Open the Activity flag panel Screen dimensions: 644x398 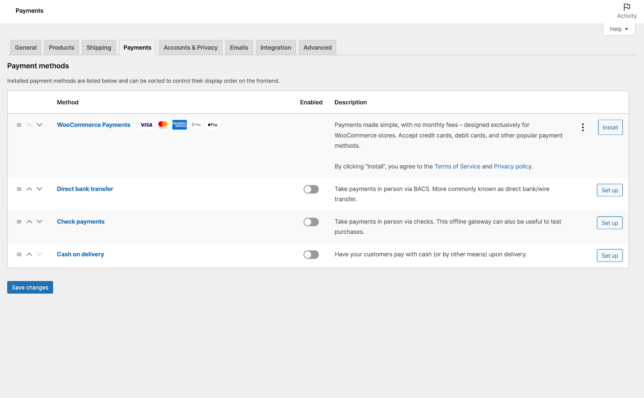(x=627, y=11)
